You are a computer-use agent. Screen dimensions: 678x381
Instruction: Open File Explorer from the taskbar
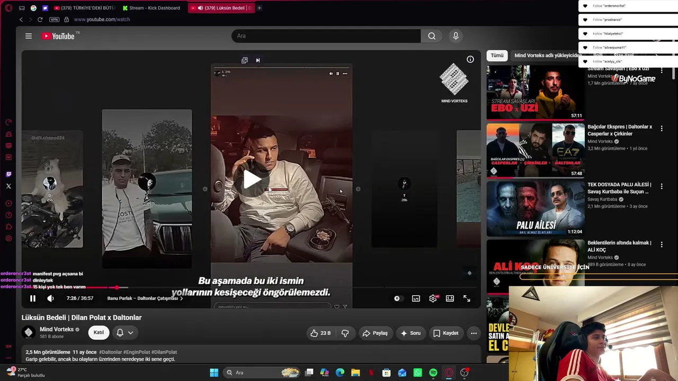[x=355, y=373]
